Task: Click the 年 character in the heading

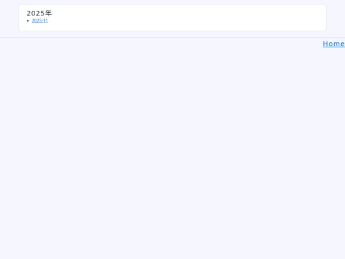Action: [49, 13]
